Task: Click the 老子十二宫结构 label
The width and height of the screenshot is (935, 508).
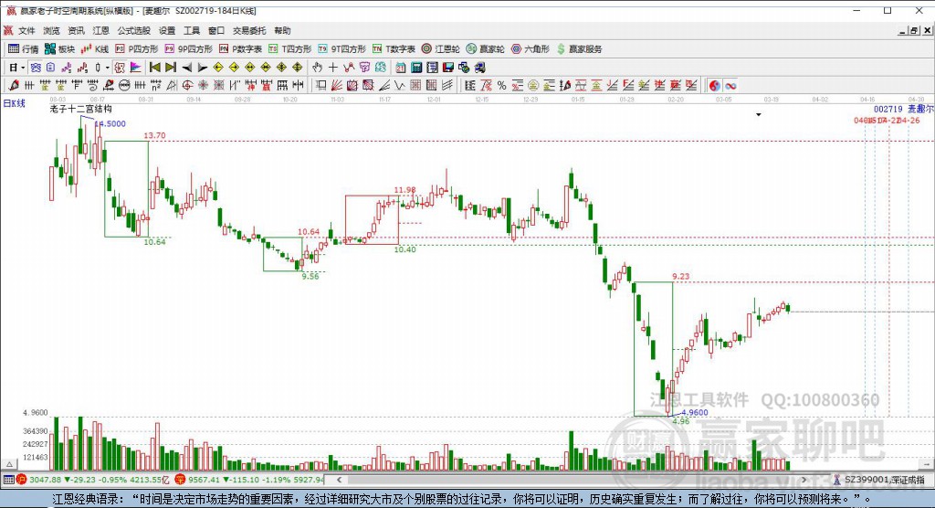Action: (80, 109)
